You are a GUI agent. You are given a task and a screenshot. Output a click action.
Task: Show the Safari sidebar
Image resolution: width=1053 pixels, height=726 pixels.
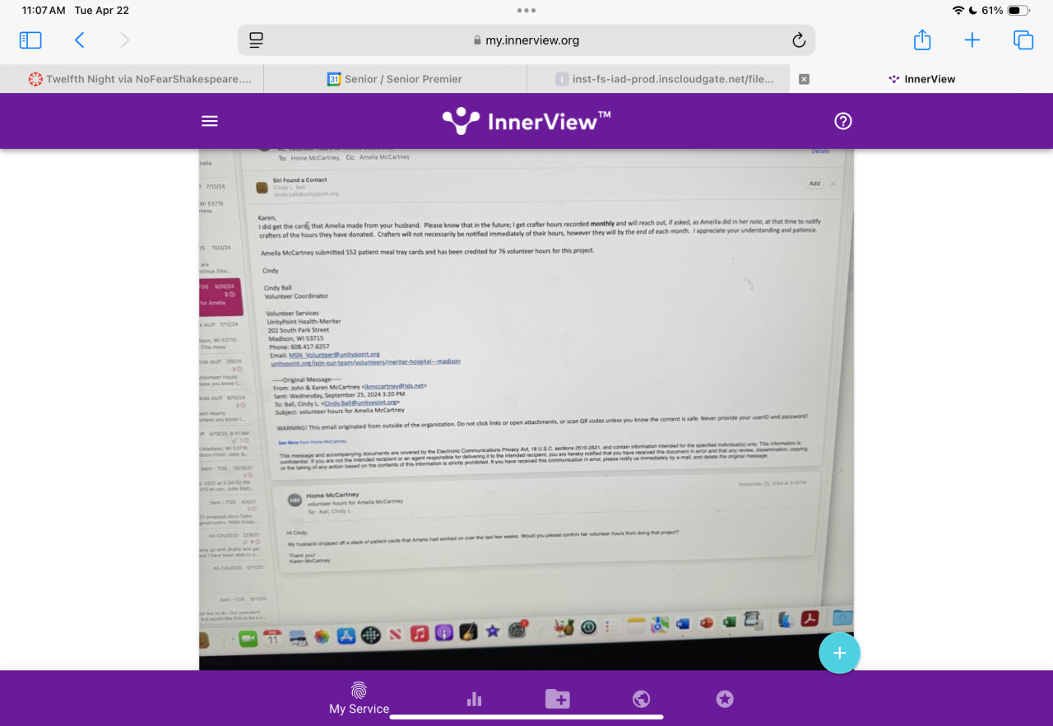[x=30, y=40]
